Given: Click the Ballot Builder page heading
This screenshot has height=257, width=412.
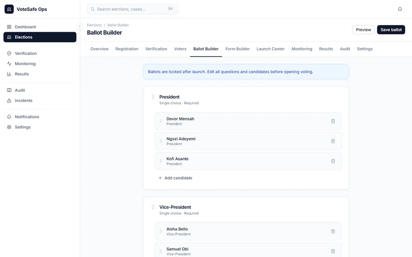Looking at the screenshot, I should tap(104, 33).
